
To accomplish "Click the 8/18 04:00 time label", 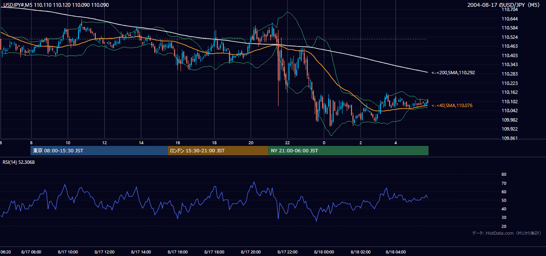I will (396, 252).
